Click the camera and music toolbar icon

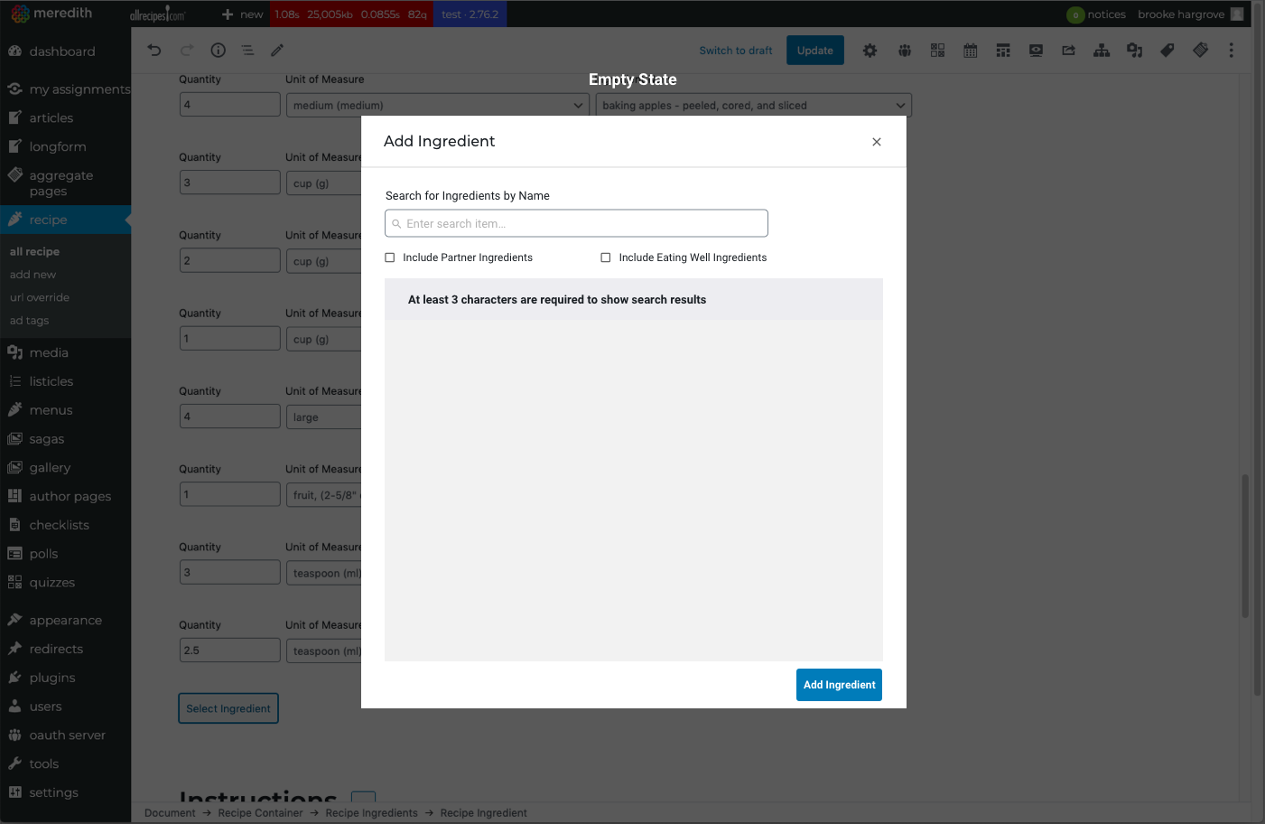pos(1134,51)
